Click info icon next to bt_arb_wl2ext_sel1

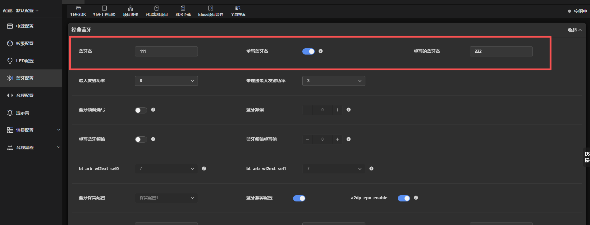[371, 169]
